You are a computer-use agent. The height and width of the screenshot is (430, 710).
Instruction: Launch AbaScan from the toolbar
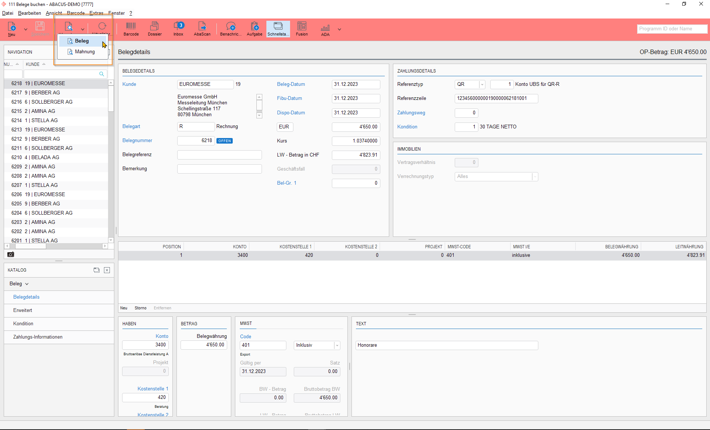coord(202,29)
